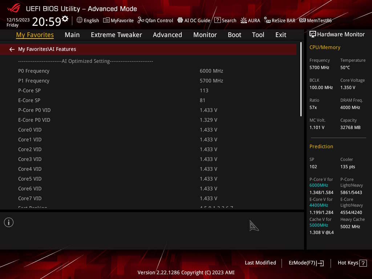Open time settings gear icon

[x=65, y=19]
